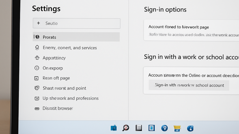
Task: Click the Apporttincy sidebar icon
Action: [x=37, y=58]
